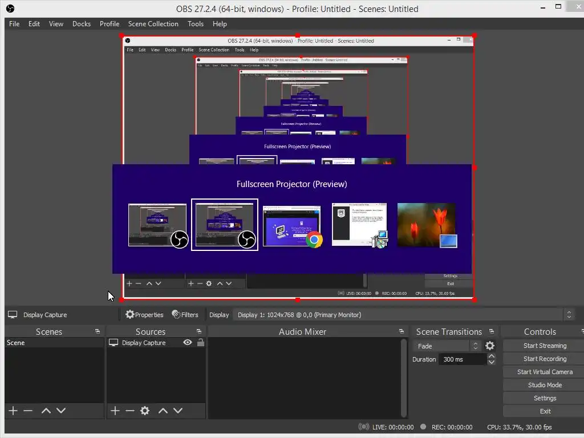Screen dimensions: 584x438
Task: Pop out the Audio Mixer dock
Action: [x=401, y=331]
